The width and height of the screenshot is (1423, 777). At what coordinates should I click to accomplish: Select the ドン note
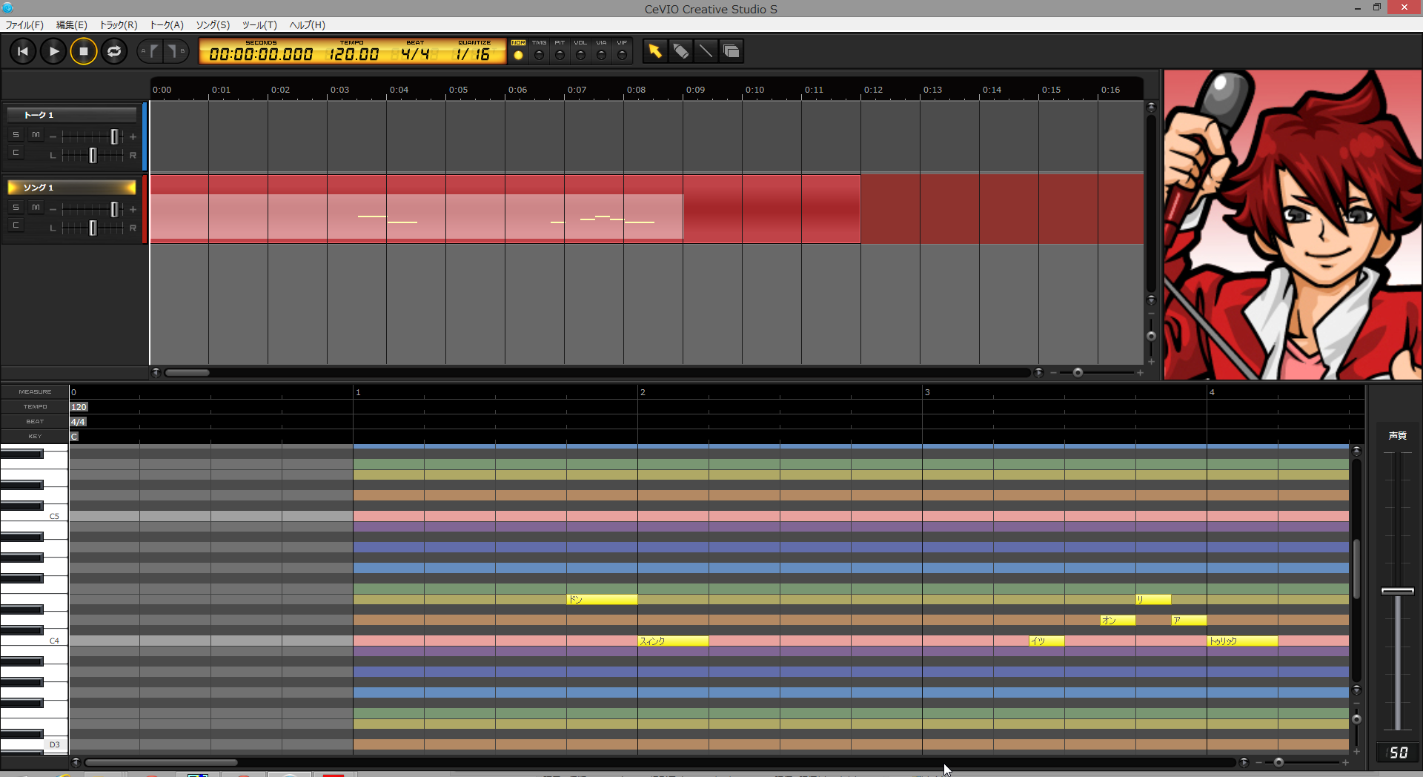point(602,599)
